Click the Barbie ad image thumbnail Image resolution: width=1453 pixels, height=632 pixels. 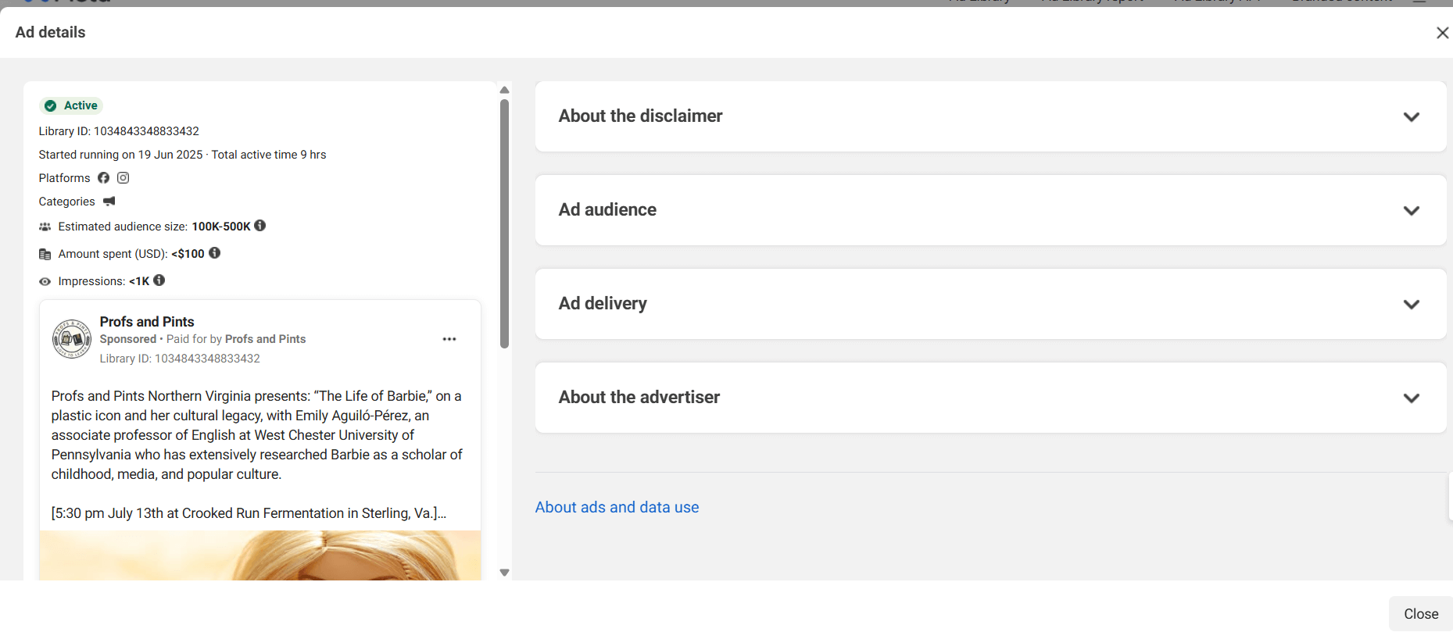point(260,555)
